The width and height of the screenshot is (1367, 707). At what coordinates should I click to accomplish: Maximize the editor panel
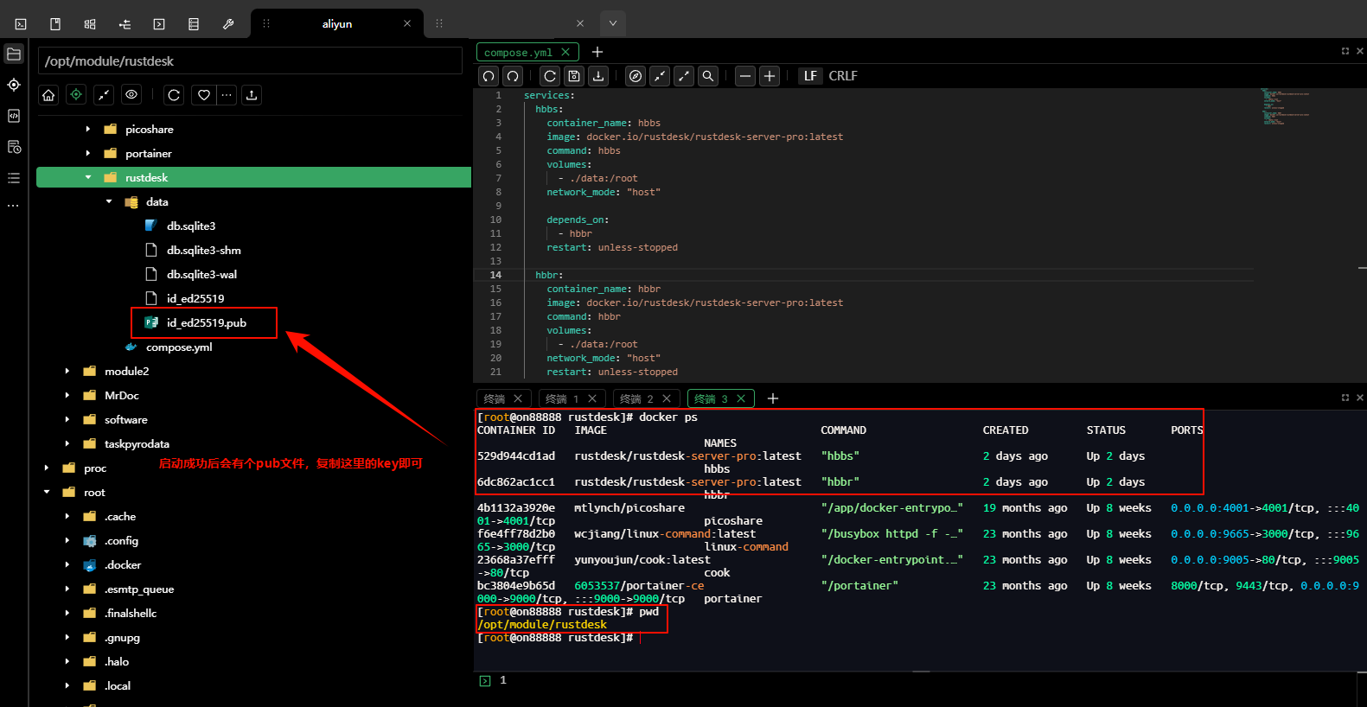point(1345,51)
